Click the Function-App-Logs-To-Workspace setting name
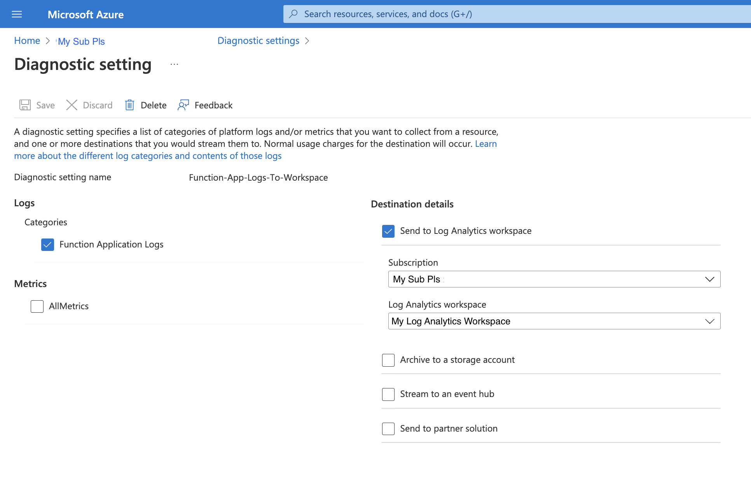751x491 pixels. (x=258, y=178)
